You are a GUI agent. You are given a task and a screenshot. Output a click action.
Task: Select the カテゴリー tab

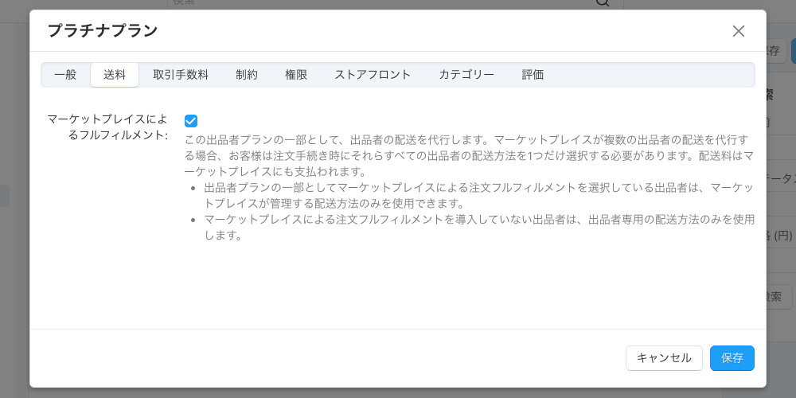466,75
